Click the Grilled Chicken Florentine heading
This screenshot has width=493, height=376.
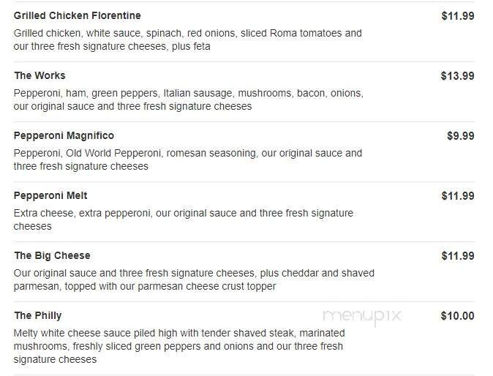click(x=78, y=15)
